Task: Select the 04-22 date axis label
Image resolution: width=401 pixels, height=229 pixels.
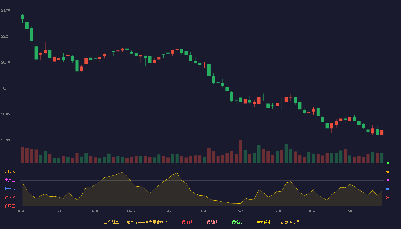Action: pos(131,211)
